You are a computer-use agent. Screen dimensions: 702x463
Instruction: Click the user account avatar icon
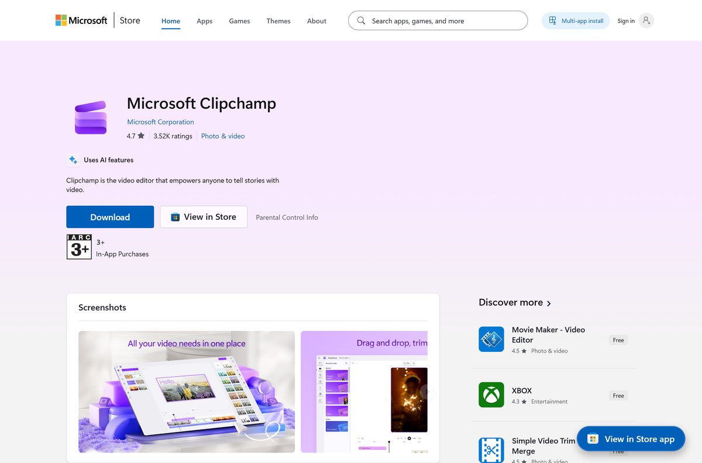pos(646,20)
